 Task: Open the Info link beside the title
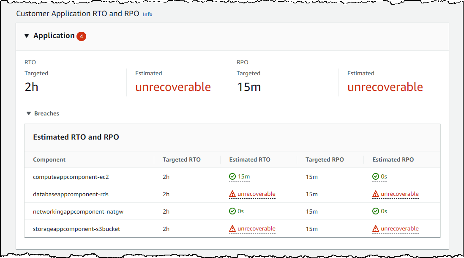(147, 14)
